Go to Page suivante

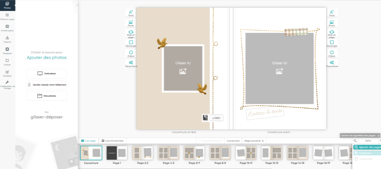[x=254, y=140]
